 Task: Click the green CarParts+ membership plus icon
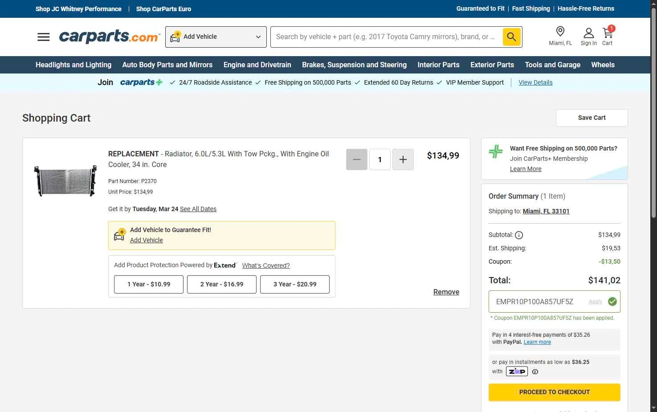pyautogui.click(x=496, y=151)
